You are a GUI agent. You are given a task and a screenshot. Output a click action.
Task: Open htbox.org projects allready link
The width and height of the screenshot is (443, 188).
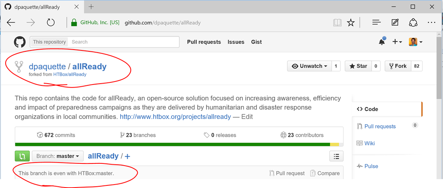176,116
